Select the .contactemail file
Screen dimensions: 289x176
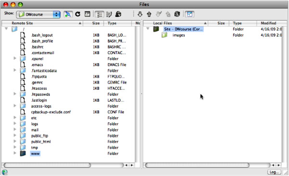[x=42, y=53]
